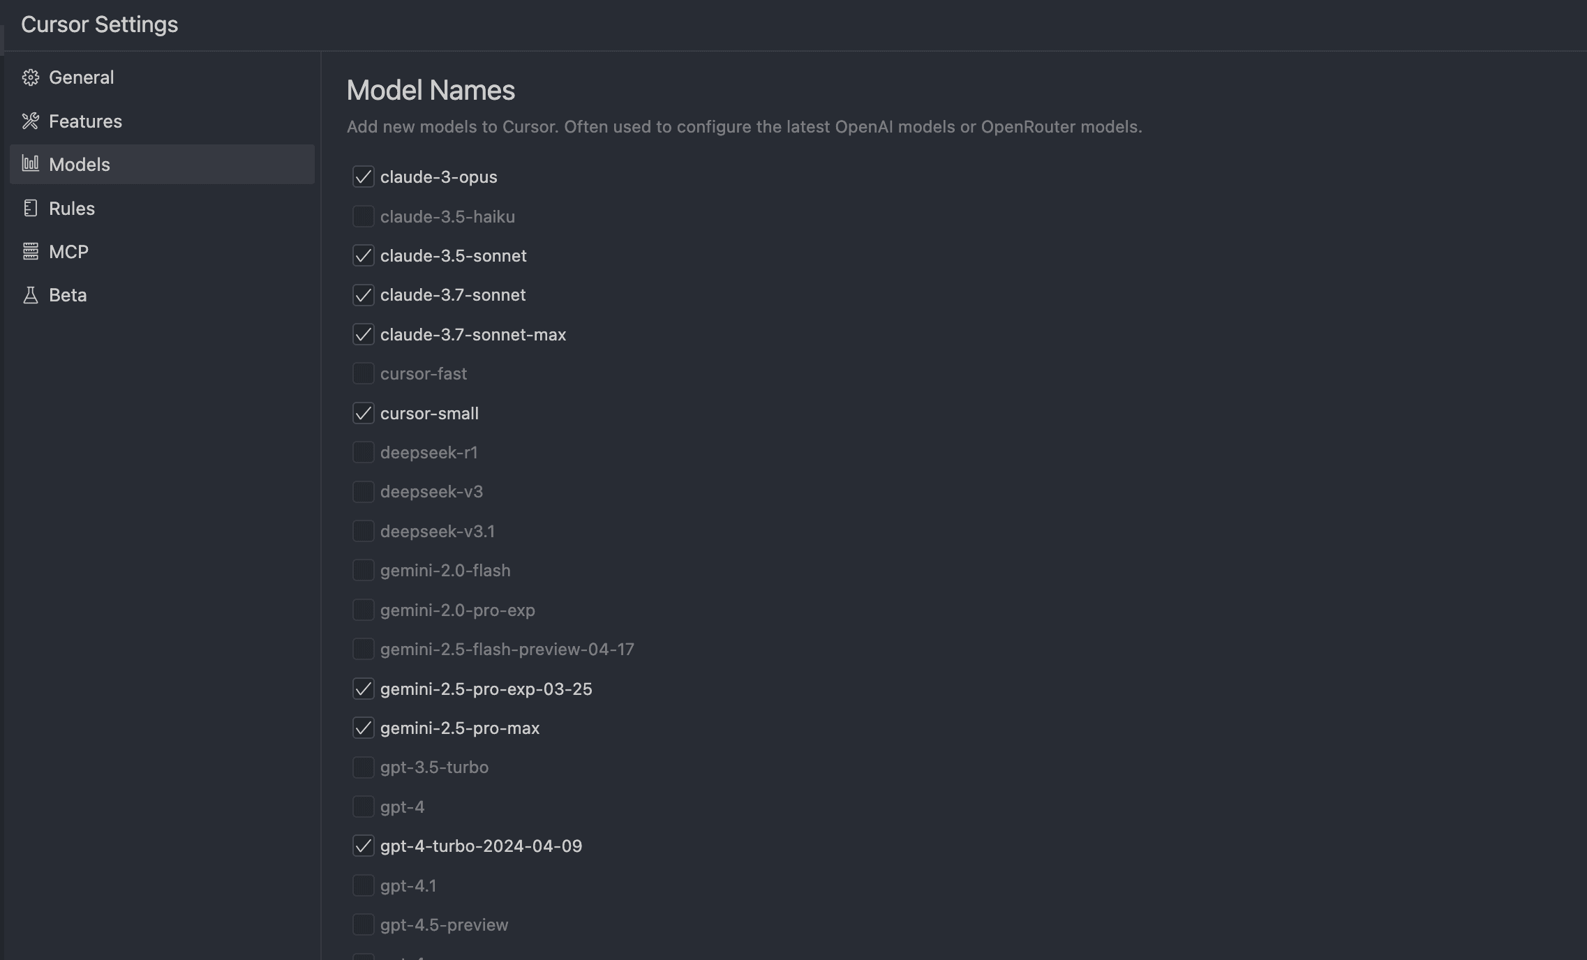Enable the cursor-fast model
Screen dimensions: 1587x960
pos(363,373)
